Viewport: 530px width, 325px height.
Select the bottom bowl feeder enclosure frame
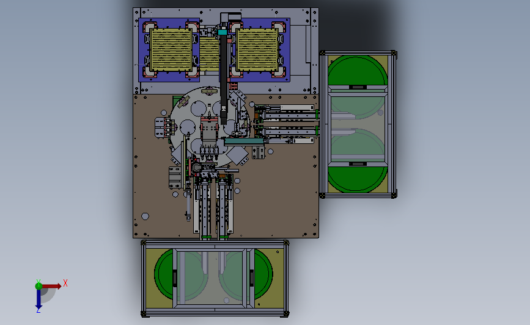(215, 278)
